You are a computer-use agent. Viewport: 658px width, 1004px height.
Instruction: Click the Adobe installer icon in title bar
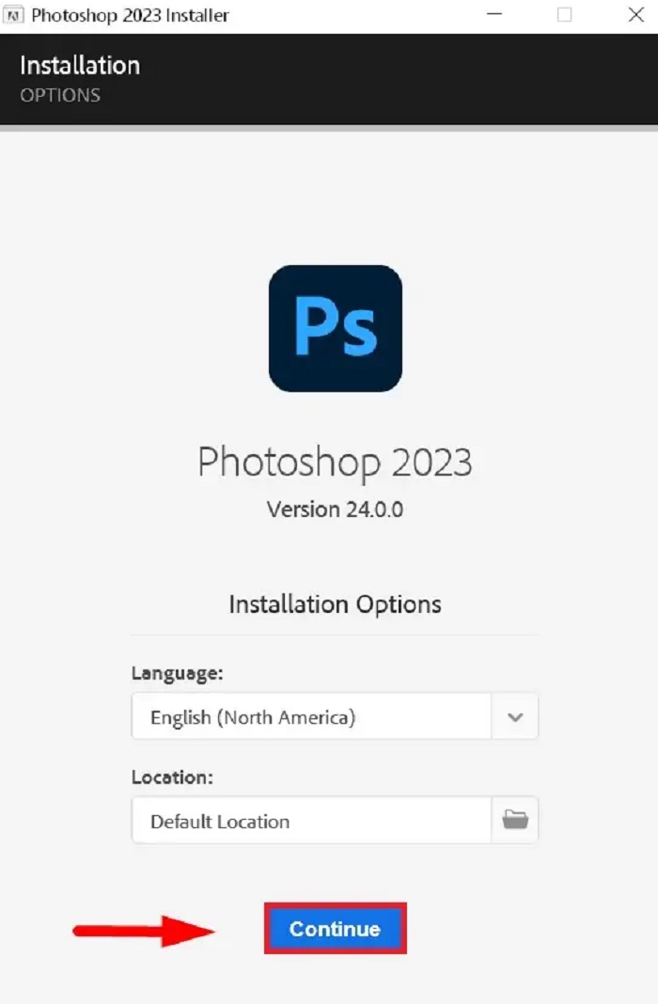(13, 15)
